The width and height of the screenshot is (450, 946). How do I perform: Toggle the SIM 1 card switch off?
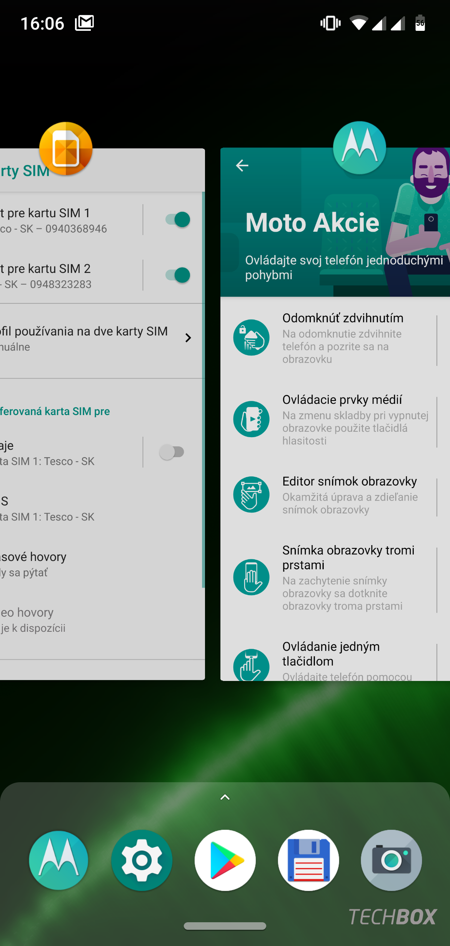(178, 220)
